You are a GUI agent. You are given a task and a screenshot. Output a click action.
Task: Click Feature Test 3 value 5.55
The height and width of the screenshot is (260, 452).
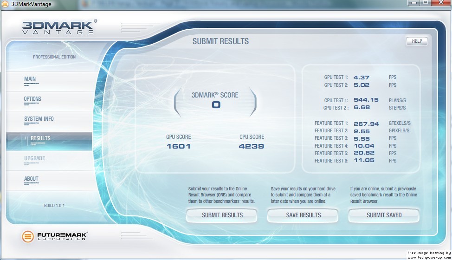(x=362, y=139)
